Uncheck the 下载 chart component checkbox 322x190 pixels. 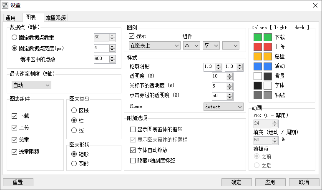14,116
